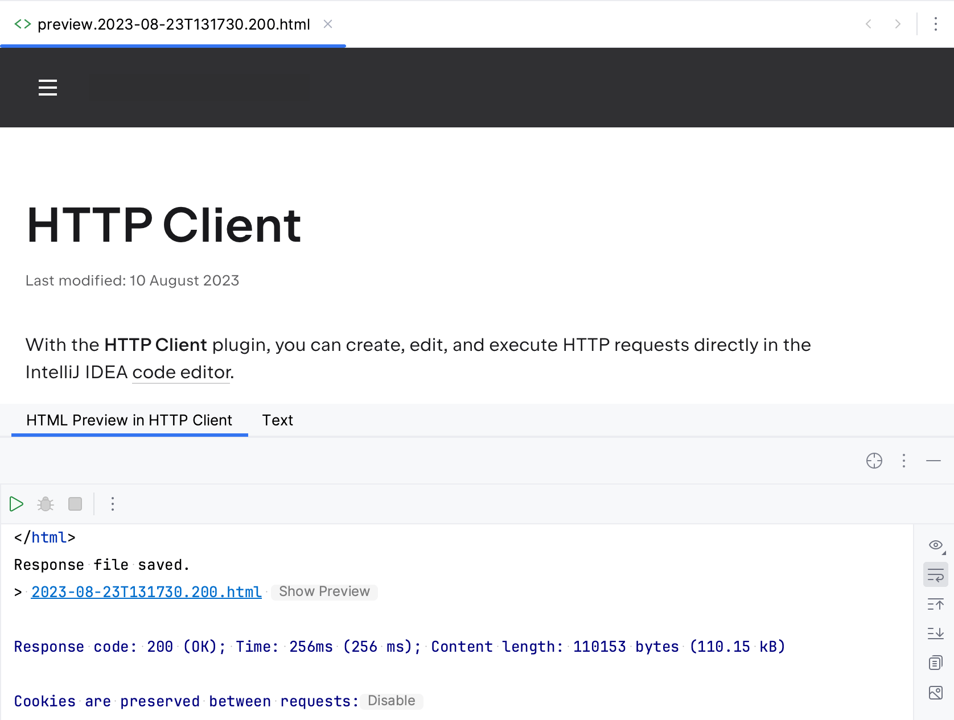
Task: Open the kebab menu above the minimize dash
Action: point(903,461)
